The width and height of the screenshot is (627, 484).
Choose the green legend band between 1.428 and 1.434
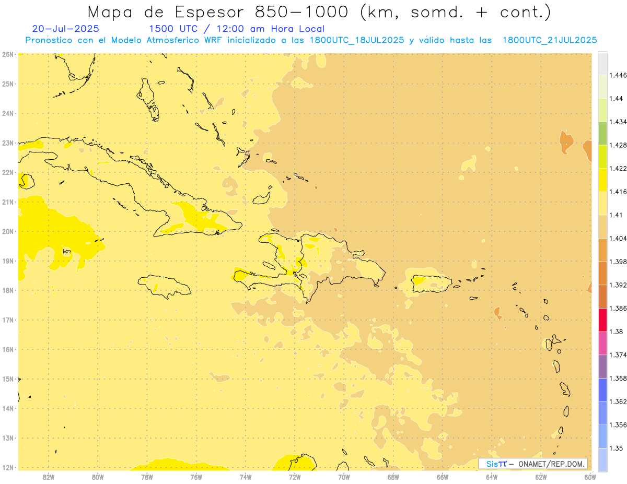[x=602, y=134]
